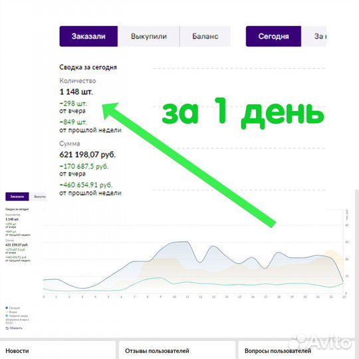
Task: Click the enlarged 'Сумма' label
Action: point(70,144)
